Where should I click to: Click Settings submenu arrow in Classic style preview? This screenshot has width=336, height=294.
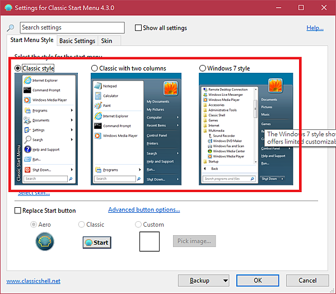72,130
